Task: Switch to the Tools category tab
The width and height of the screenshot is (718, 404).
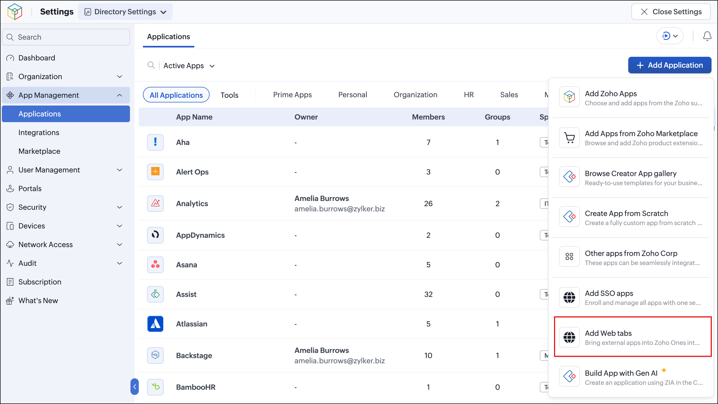Action: [229, 95]
